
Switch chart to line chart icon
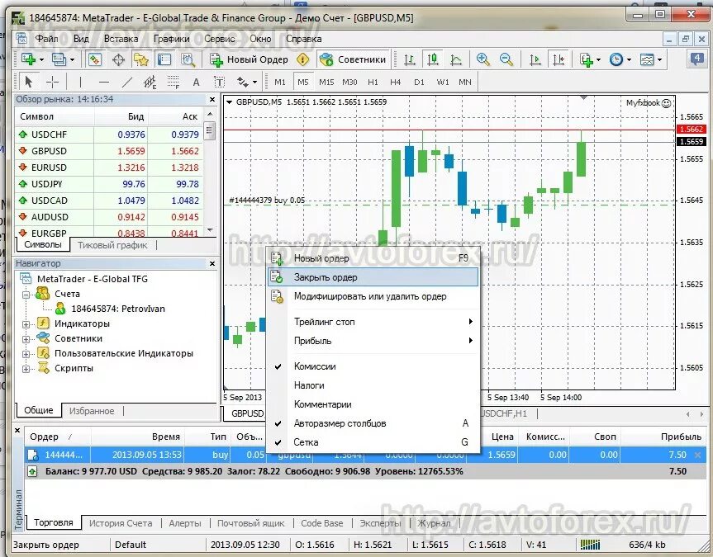click(455, 59)
